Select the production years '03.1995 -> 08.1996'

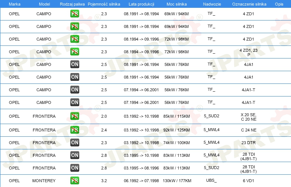(141, 168)
